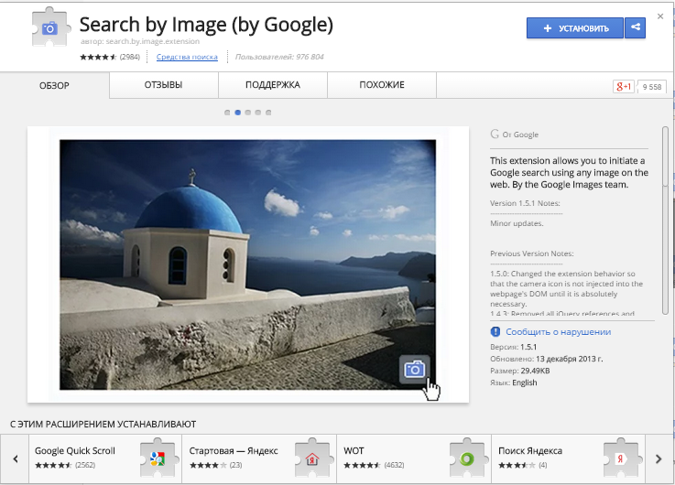Click the Google Quick Scroll extension icon
The width and height of the screenshot is (675, 485).
click(158, 458)
